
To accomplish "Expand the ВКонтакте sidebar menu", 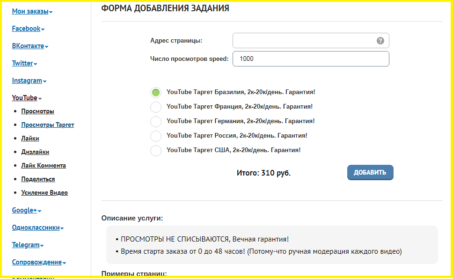I will [30, 46].
